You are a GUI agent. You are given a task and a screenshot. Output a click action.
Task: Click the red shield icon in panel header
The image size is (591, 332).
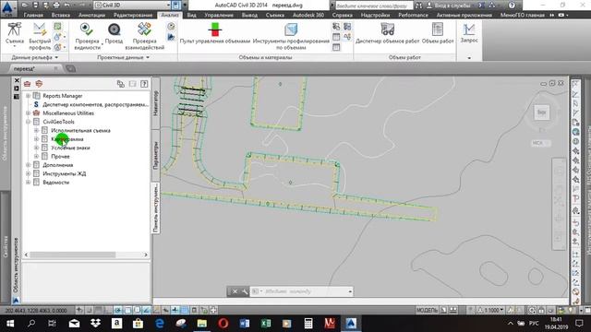coord(39,84)
